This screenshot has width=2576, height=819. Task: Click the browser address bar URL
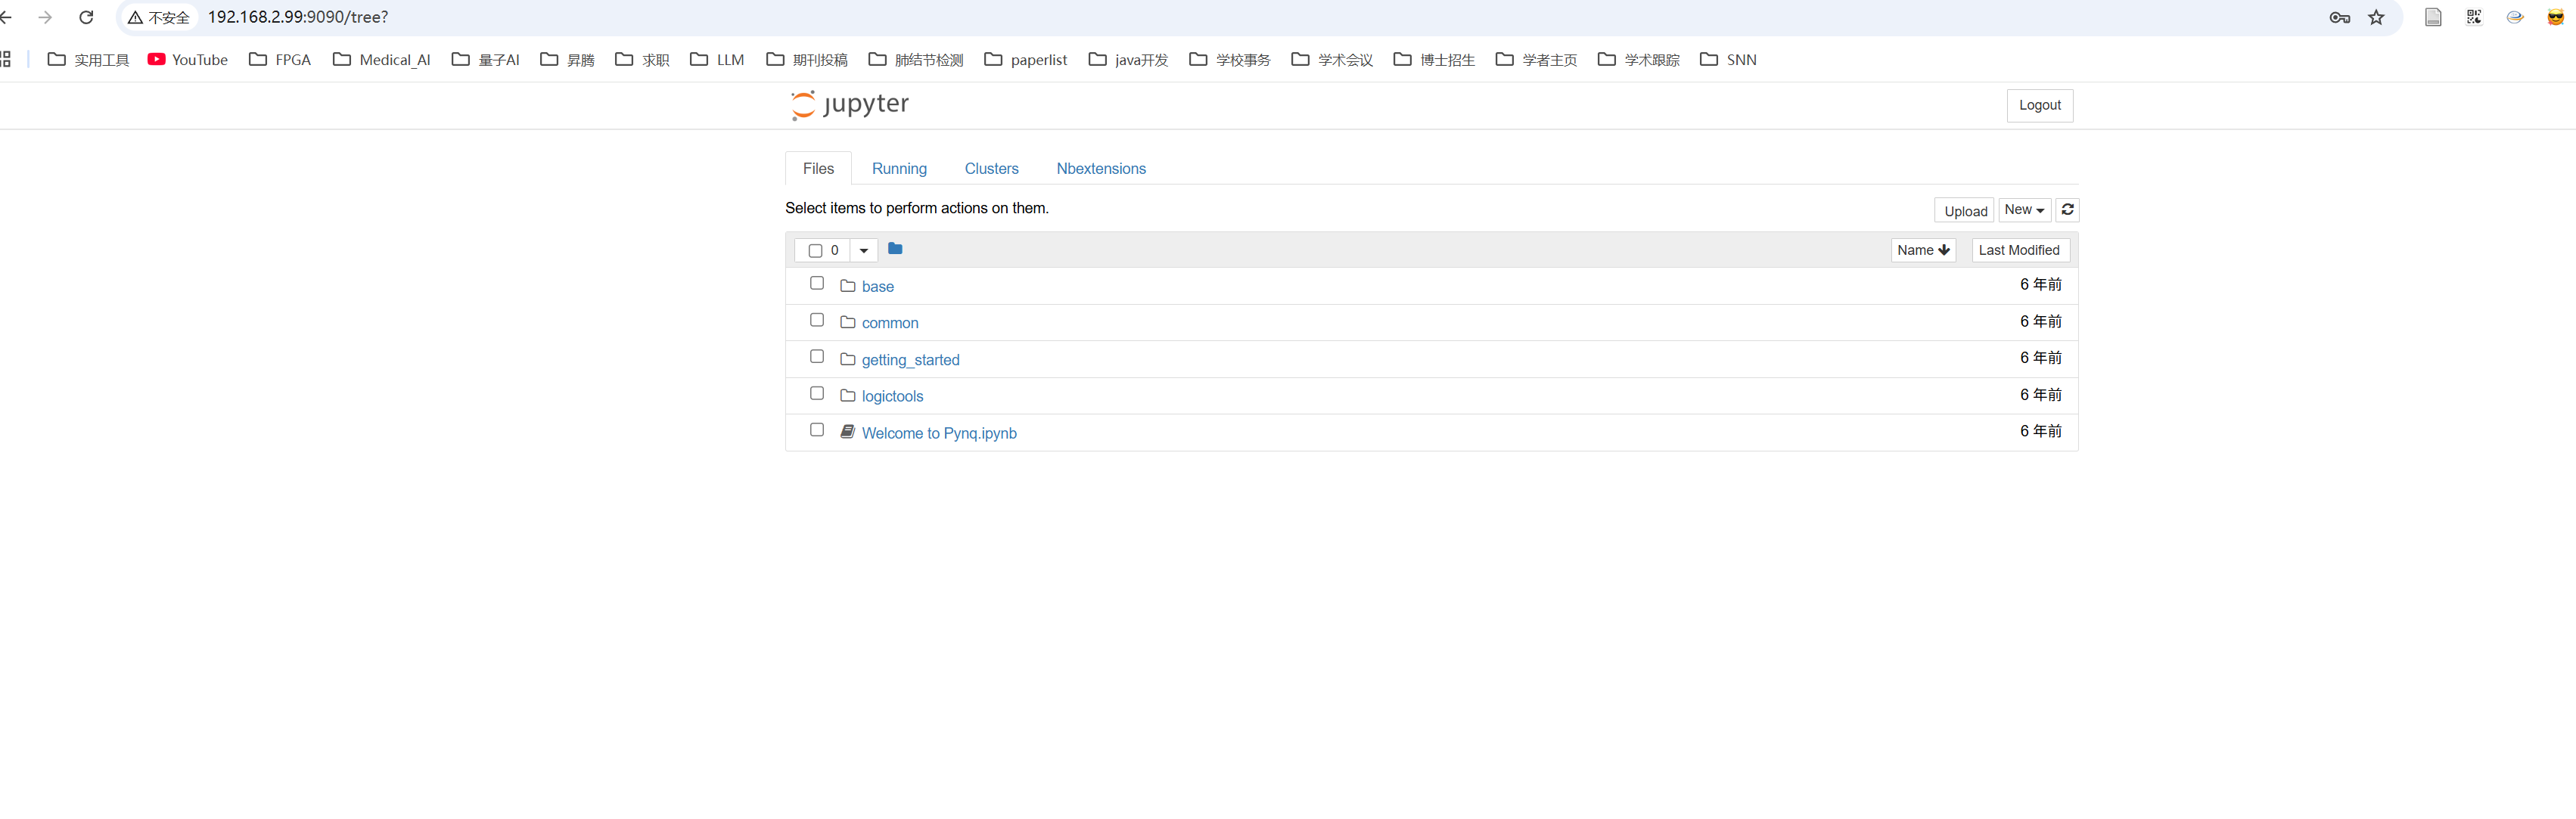click(298, 17)
